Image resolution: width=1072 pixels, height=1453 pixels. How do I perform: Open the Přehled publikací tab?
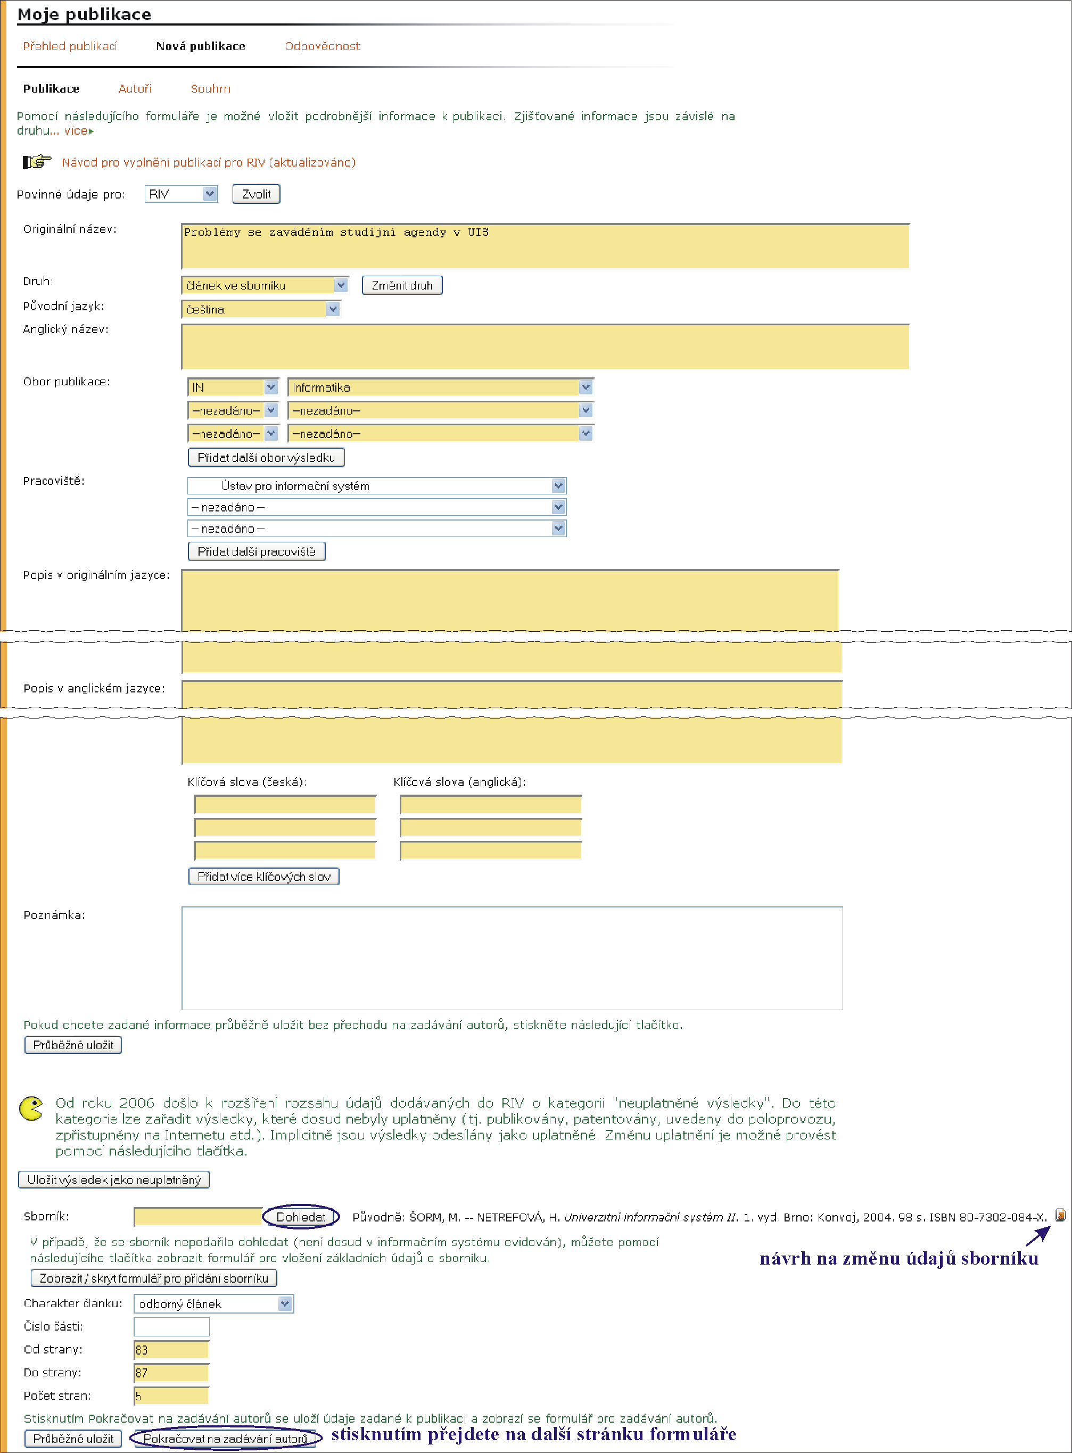(70, 46)
